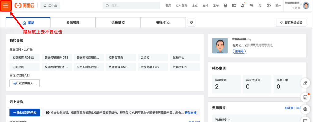Open 控制台首页 shortcut
The width and height of the screenshot is (313, 122).
(x=121, y=57)
